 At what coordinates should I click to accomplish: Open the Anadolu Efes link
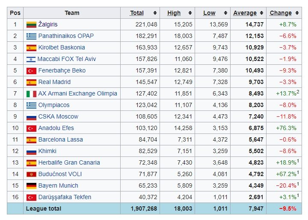[56, 128]
